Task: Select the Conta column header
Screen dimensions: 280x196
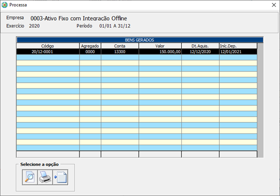Action: tap(120, 46)
